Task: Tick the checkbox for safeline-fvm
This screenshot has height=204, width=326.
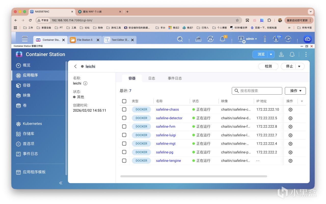Action: (124, 126)
